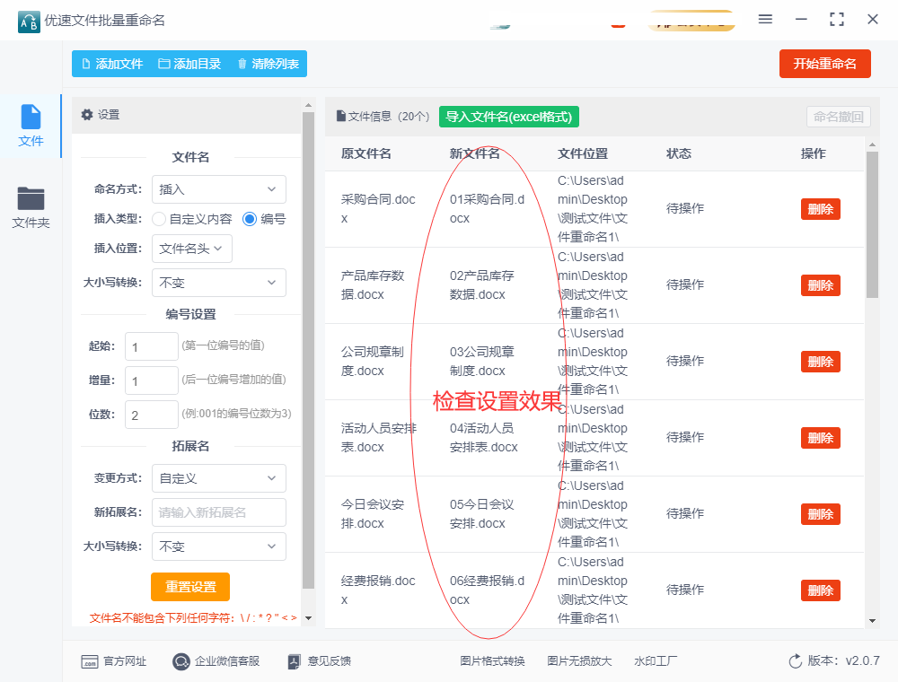Click 清除列表 button
Viewport: 898px width, 682px height.
click(x=268, y=64)
